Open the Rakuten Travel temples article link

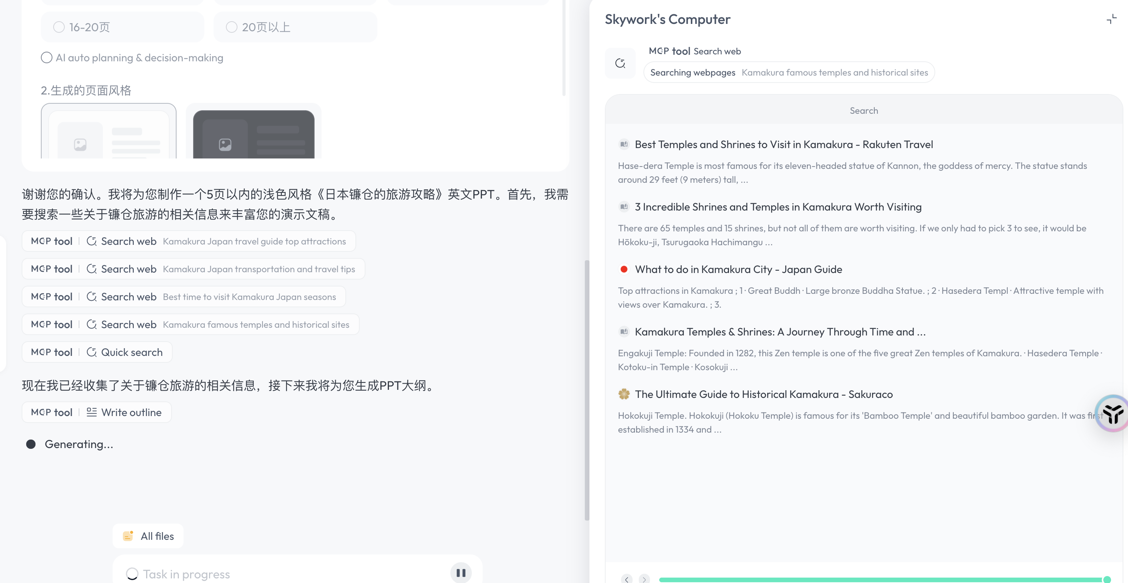tap(783, 144)
